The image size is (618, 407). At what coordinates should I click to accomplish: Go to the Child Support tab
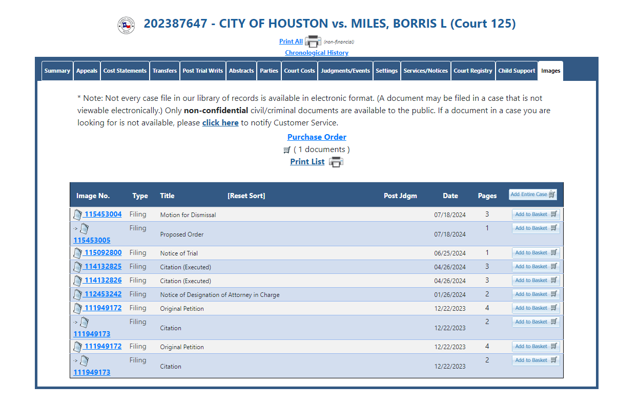point(517,71)
